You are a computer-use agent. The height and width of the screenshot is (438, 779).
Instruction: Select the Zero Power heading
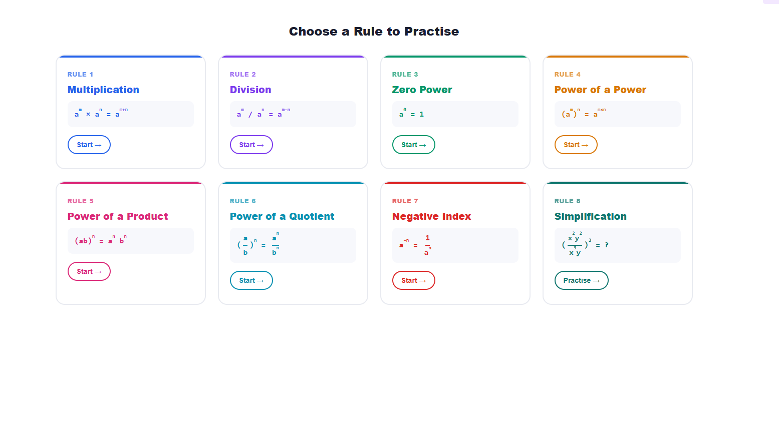422,90
